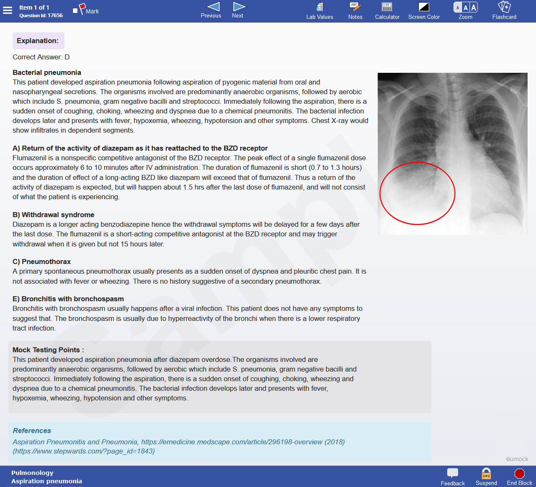
Task: Enlarge the chest X-ray image
Action: 452,154
